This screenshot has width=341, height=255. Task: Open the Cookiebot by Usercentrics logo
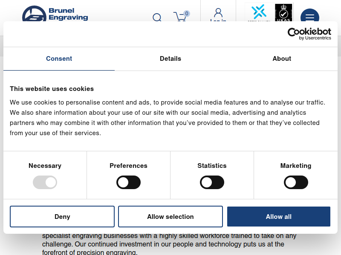point(309,34)
